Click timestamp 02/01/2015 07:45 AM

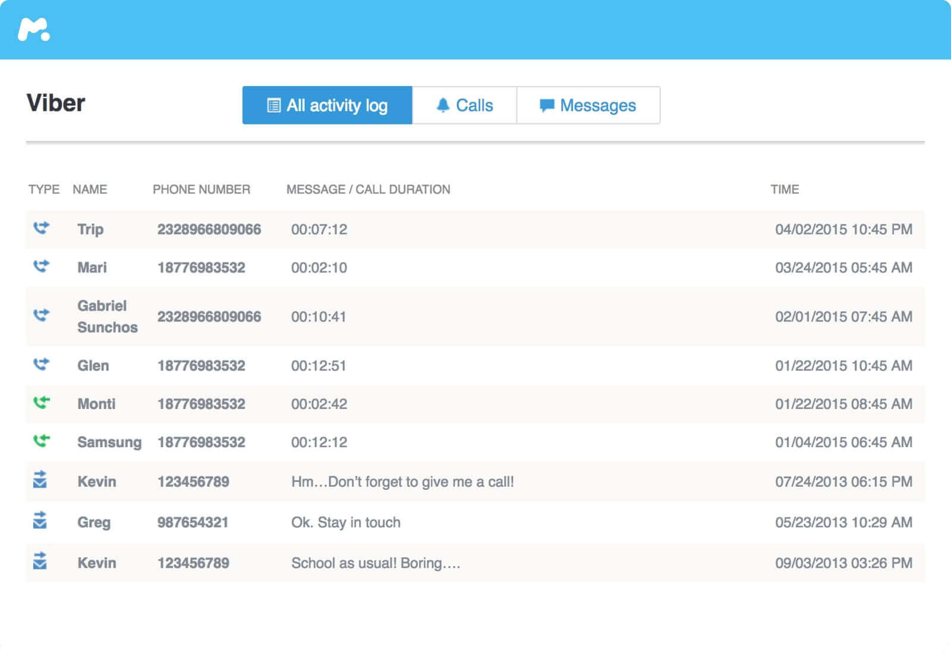(x=844, y=316)
